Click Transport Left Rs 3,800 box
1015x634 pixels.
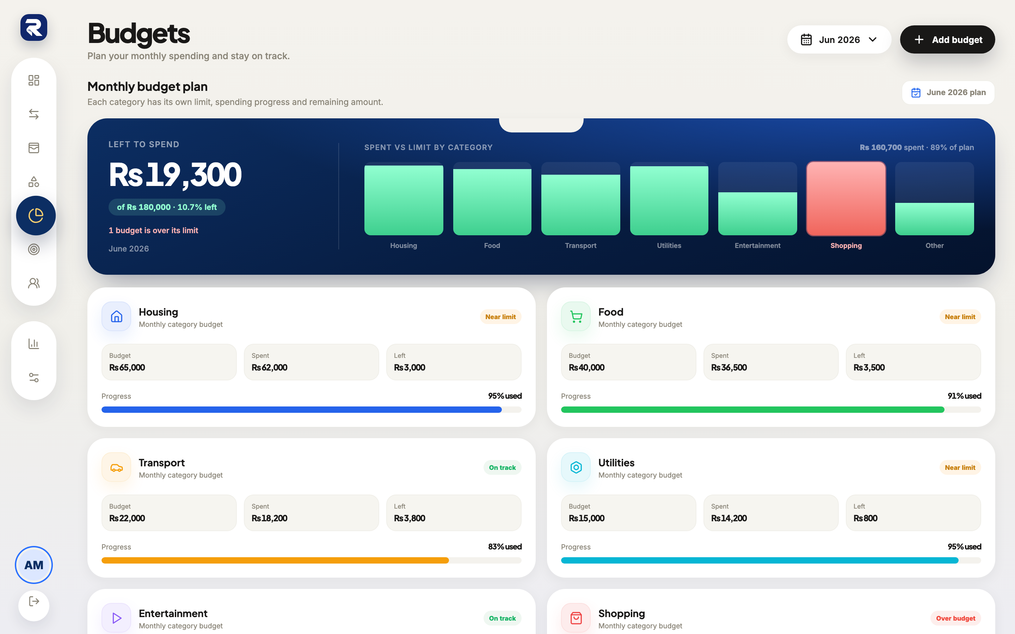tap(454, 513)
